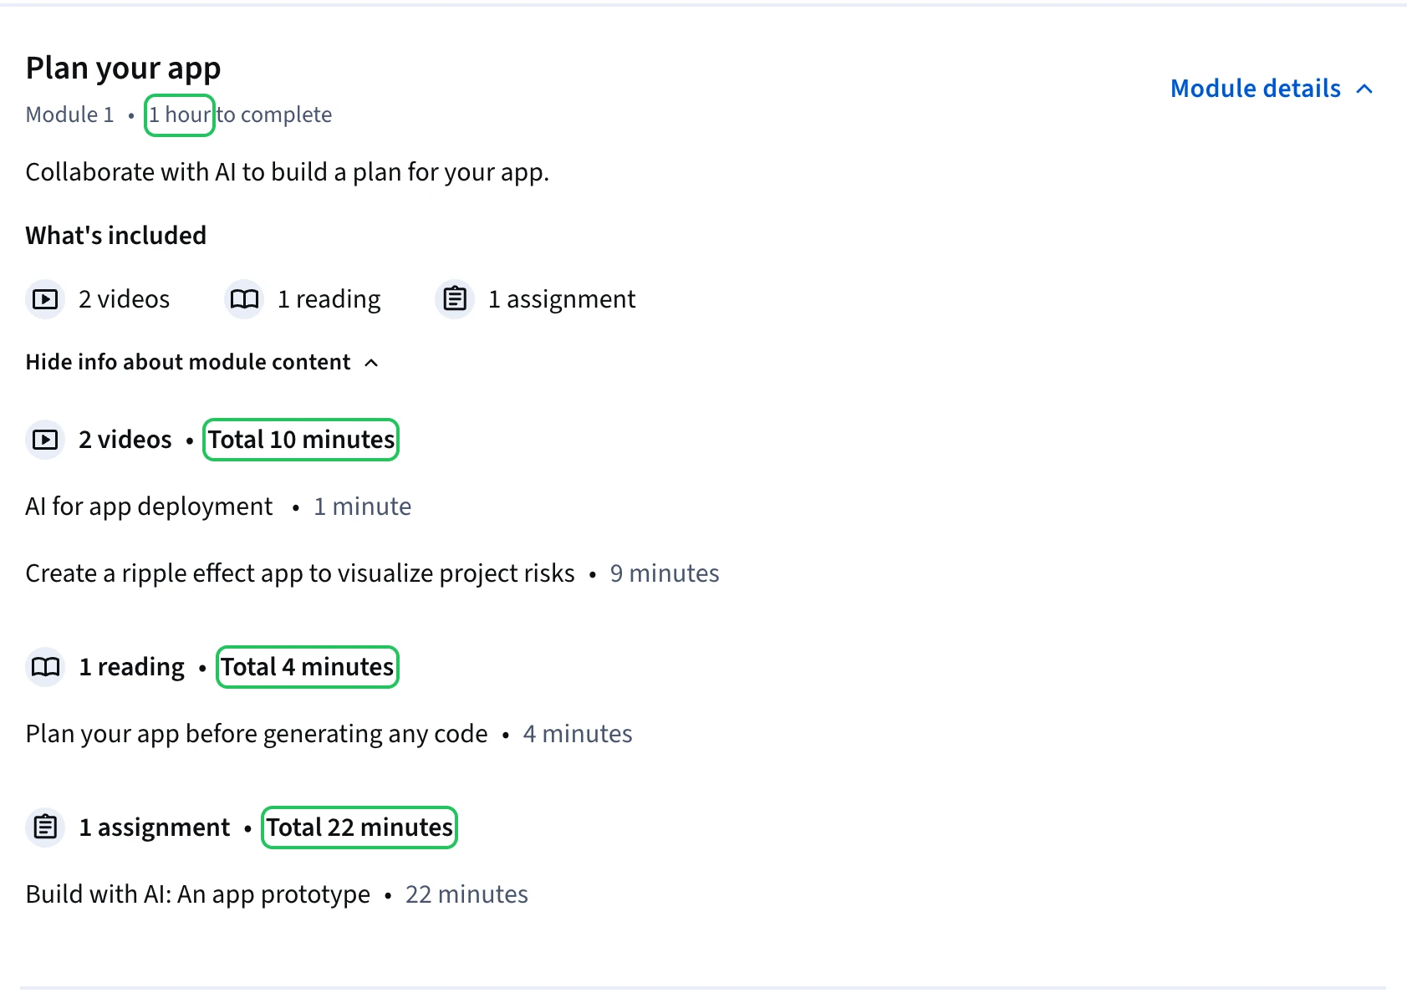Open 'Plan your app before generating any code' reading
This screenshot has width=1407, height=993.
point(257,734)
